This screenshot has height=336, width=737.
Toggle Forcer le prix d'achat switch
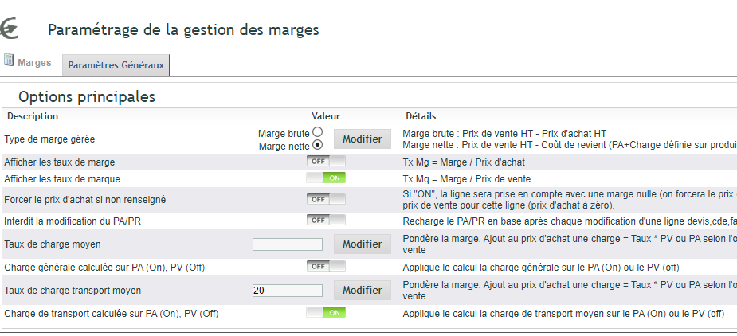[x=326, y=199]
